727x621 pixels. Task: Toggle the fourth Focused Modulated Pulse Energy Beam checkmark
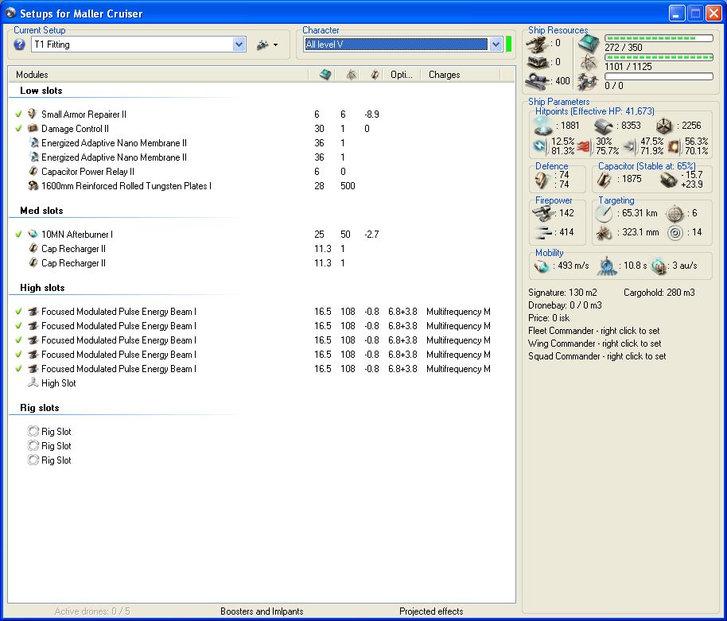tap(18, 355)
